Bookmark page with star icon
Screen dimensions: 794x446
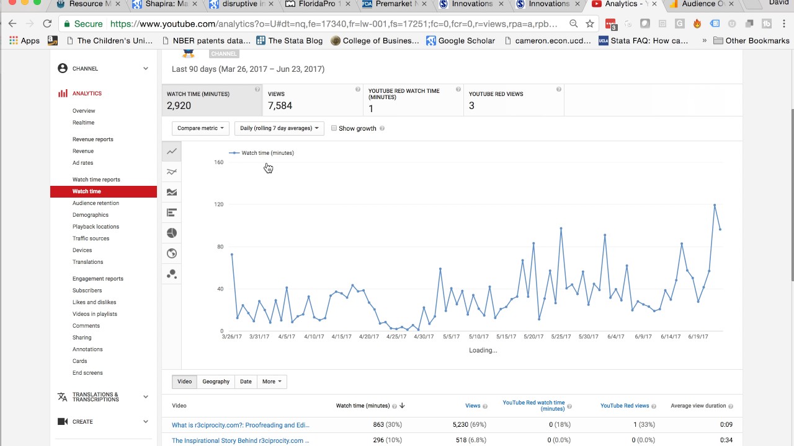590,24
